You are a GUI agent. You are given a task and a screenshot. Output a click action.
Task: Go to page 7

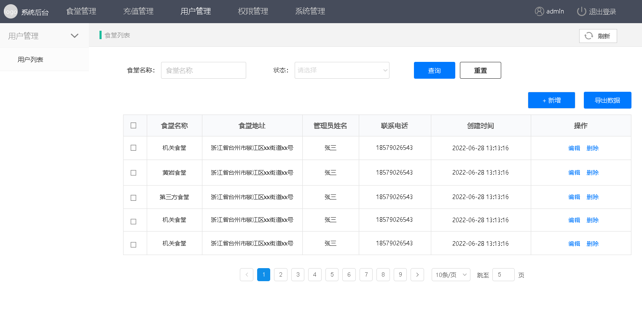pos(366,275)
